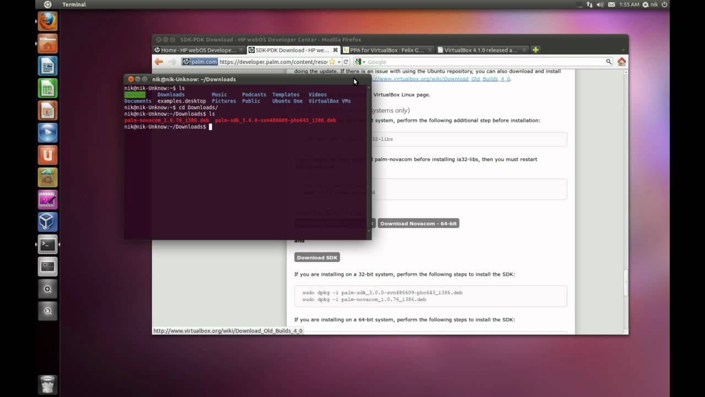Open the nik user menu in top panel
The height and width of the screenshot is (397, 705).
[x=649, y=4]
